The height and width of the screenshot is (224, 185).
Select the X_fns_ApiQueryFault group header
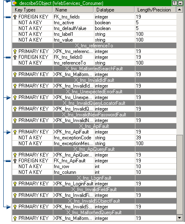point(94,149)
